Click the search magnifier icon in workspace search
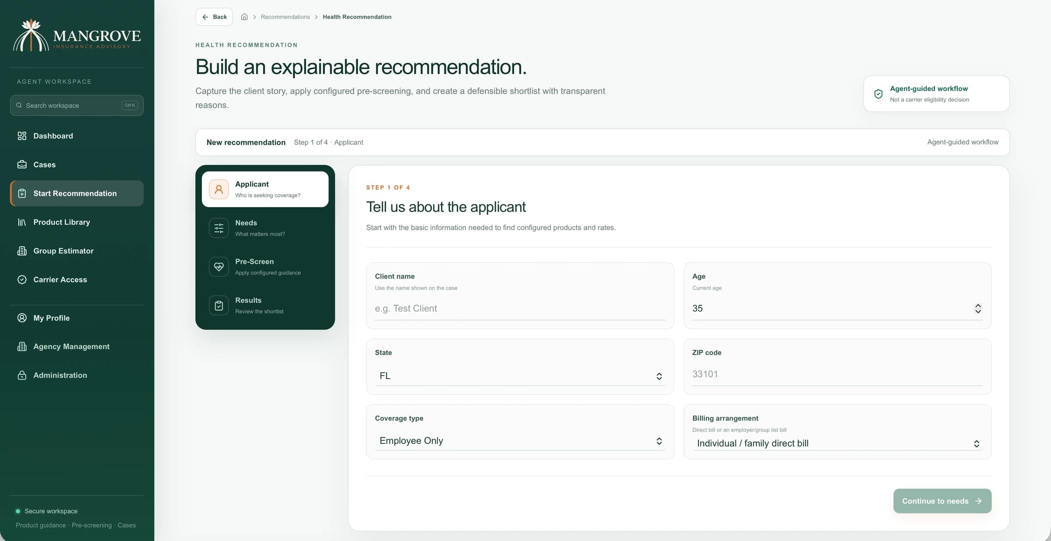Image resolution: width=1051 pixels, height=541 pixels. pos(19,105)
